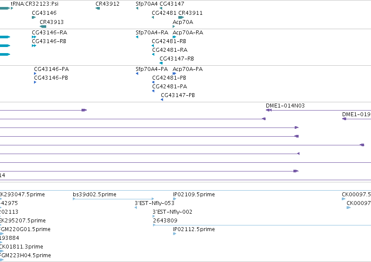
Task: Select the Sfp70A4-RA transcript label
Action: (x=152, y=32)
